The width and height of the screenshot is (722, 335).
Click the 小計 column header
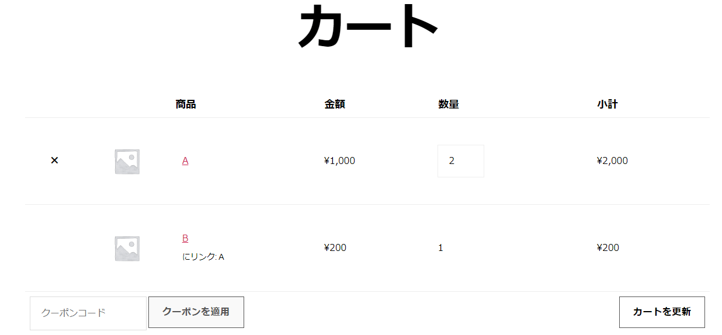(x=608, y=104)
